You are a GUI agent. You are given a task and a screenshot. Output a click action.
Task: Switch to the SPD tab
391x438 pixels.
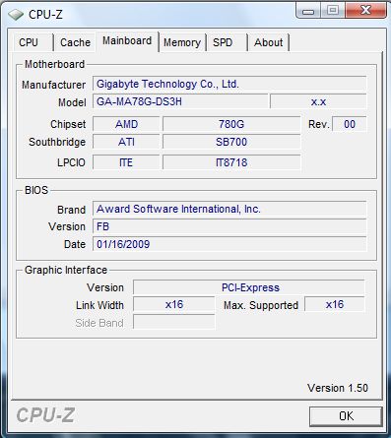(227, 42)
